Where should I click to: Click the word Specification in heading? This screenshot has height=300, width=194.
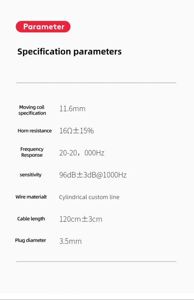click(44, 52)
